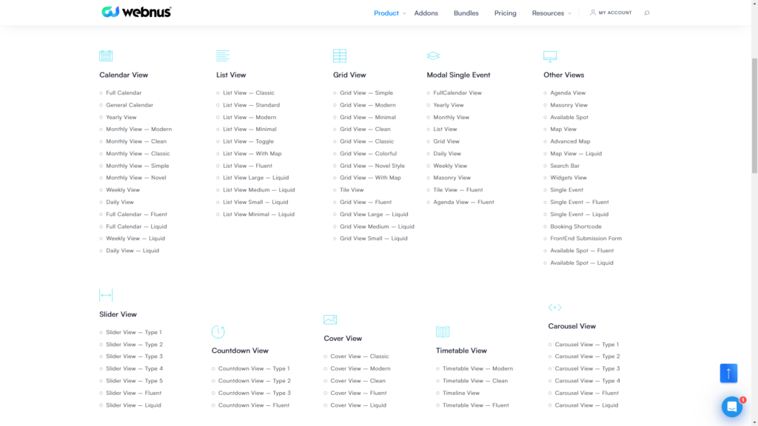
Task: Click the Calendar View calendar icon
Action: pyautogui.click(x=106, y=56)
